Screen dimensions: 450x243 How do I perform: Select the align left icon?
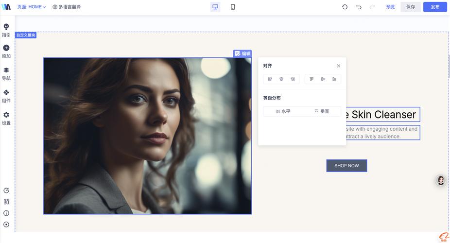tap(270, 79)
